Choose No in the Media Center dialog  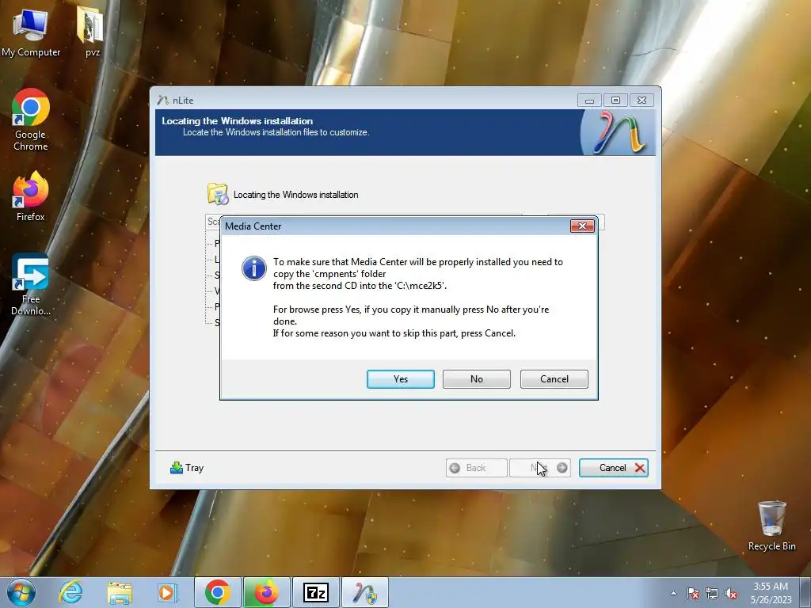[476, 379]
